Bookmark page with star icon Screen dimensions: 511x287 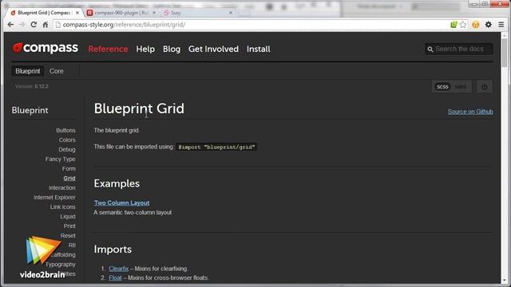point(463,25)
